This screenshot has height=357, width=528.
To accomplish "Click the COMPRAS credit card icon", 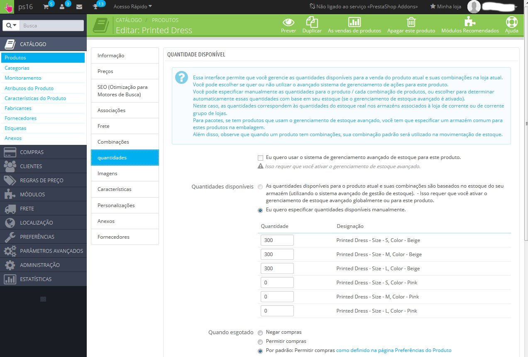I will pyautogui.click(x=10, y=152).
